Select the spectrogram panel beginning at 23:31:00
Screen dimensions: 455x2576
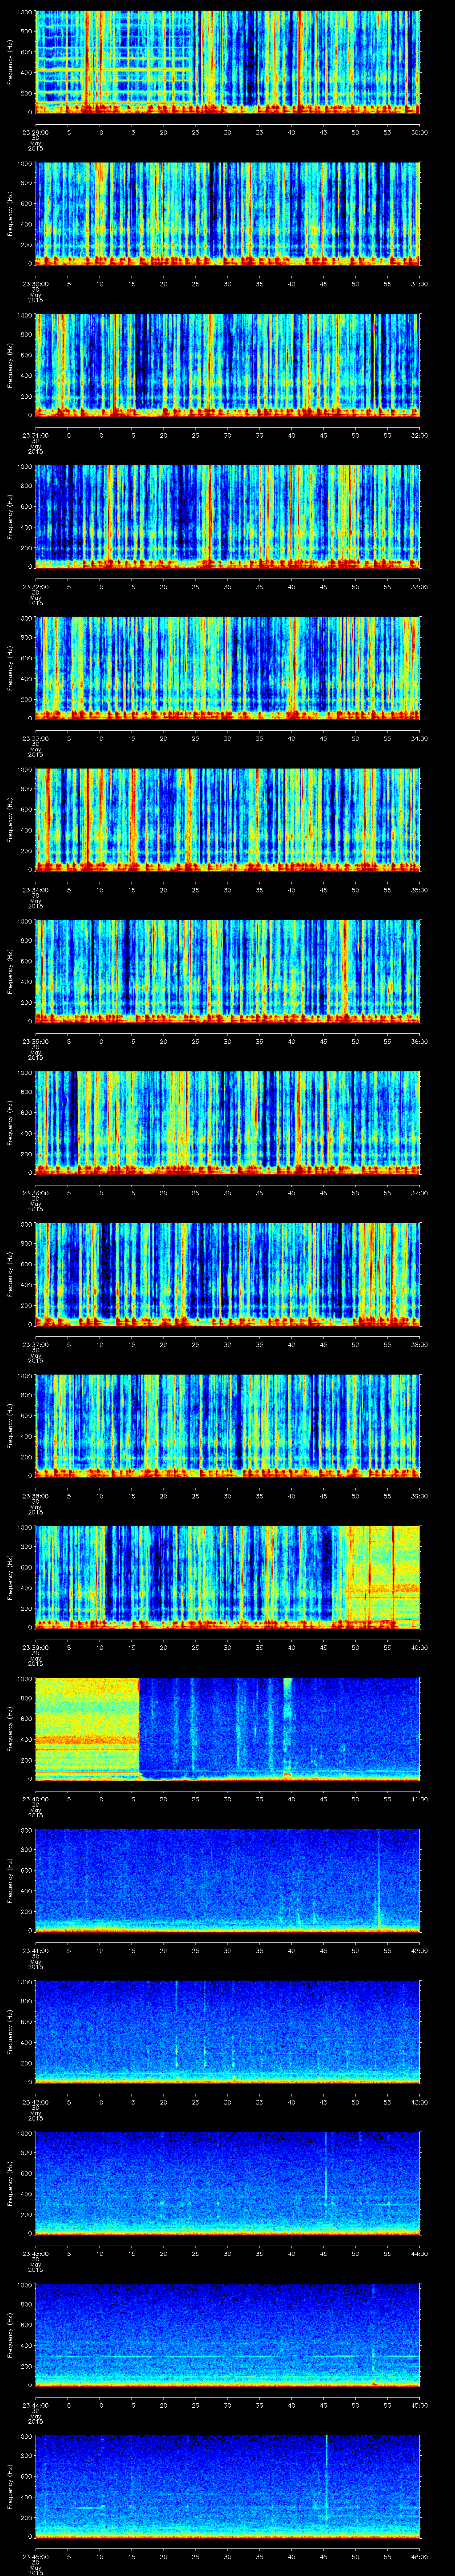point(228,365)
